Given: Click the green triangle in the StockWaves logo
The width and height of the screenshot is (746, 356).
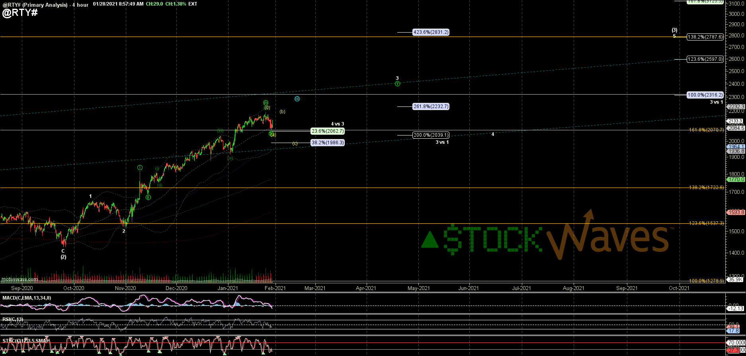Looking at the screenshot, I should click(x=430, y=240).
